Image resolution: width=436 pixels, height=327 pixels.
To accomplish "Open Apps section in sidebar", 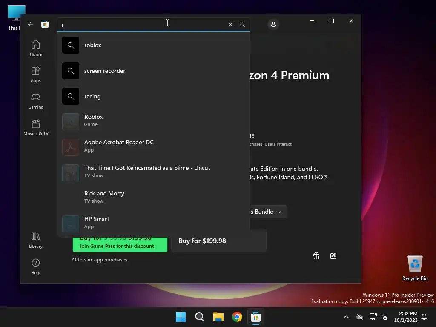I will pyautogui.click(x=36, y=75).
